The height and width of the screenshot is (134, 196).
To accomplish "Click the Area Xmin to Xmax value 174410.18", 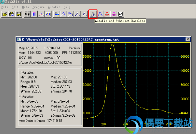I will click(x=55, y=121).
